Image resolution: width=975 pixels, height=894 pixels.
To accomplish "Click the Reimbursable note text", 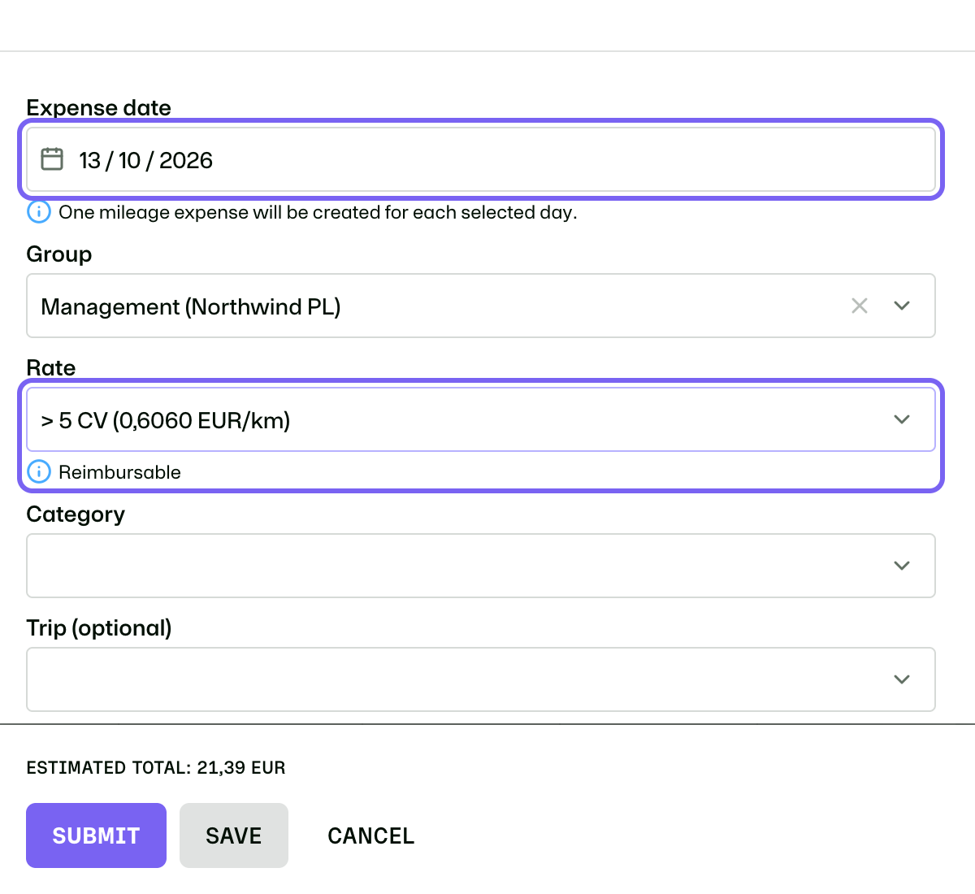I will pyautogui.click(x=119, y=472).
